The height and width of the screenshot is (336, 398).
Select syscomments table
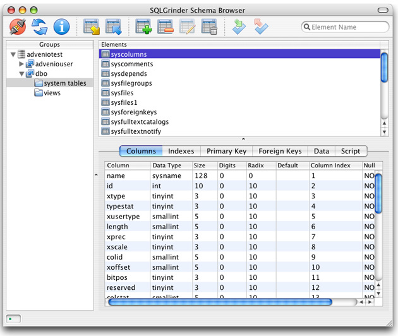[x=239, y=64]
